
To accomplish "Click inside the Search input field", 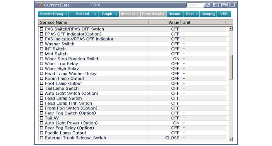I will [x=195, y=5].
